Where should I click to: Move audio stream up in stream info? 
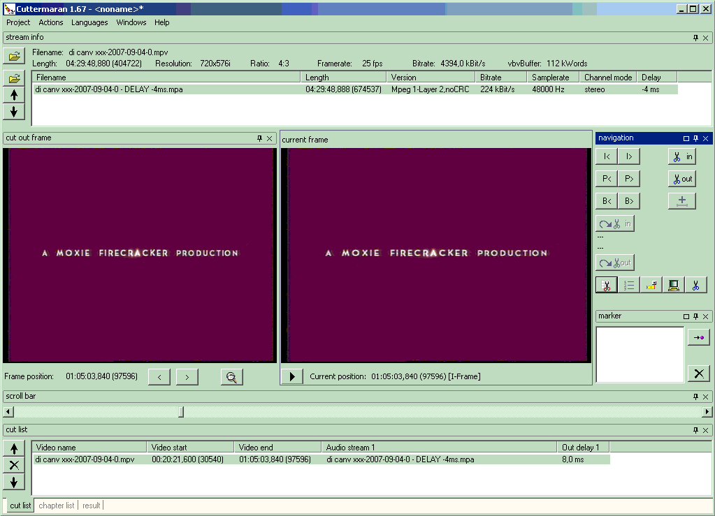pos(14,95)
